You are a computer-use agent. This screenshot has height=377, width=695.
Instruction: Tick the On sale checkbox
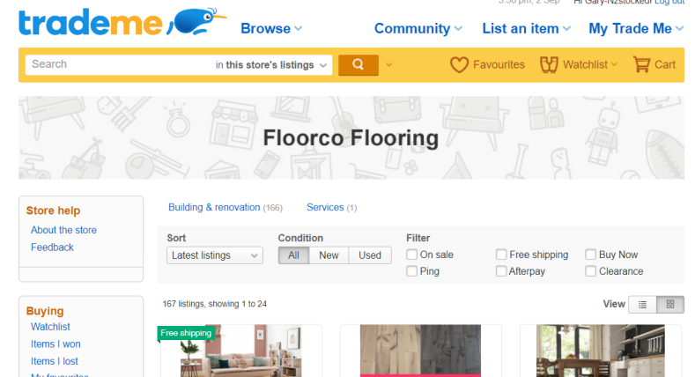coord(412,255)
